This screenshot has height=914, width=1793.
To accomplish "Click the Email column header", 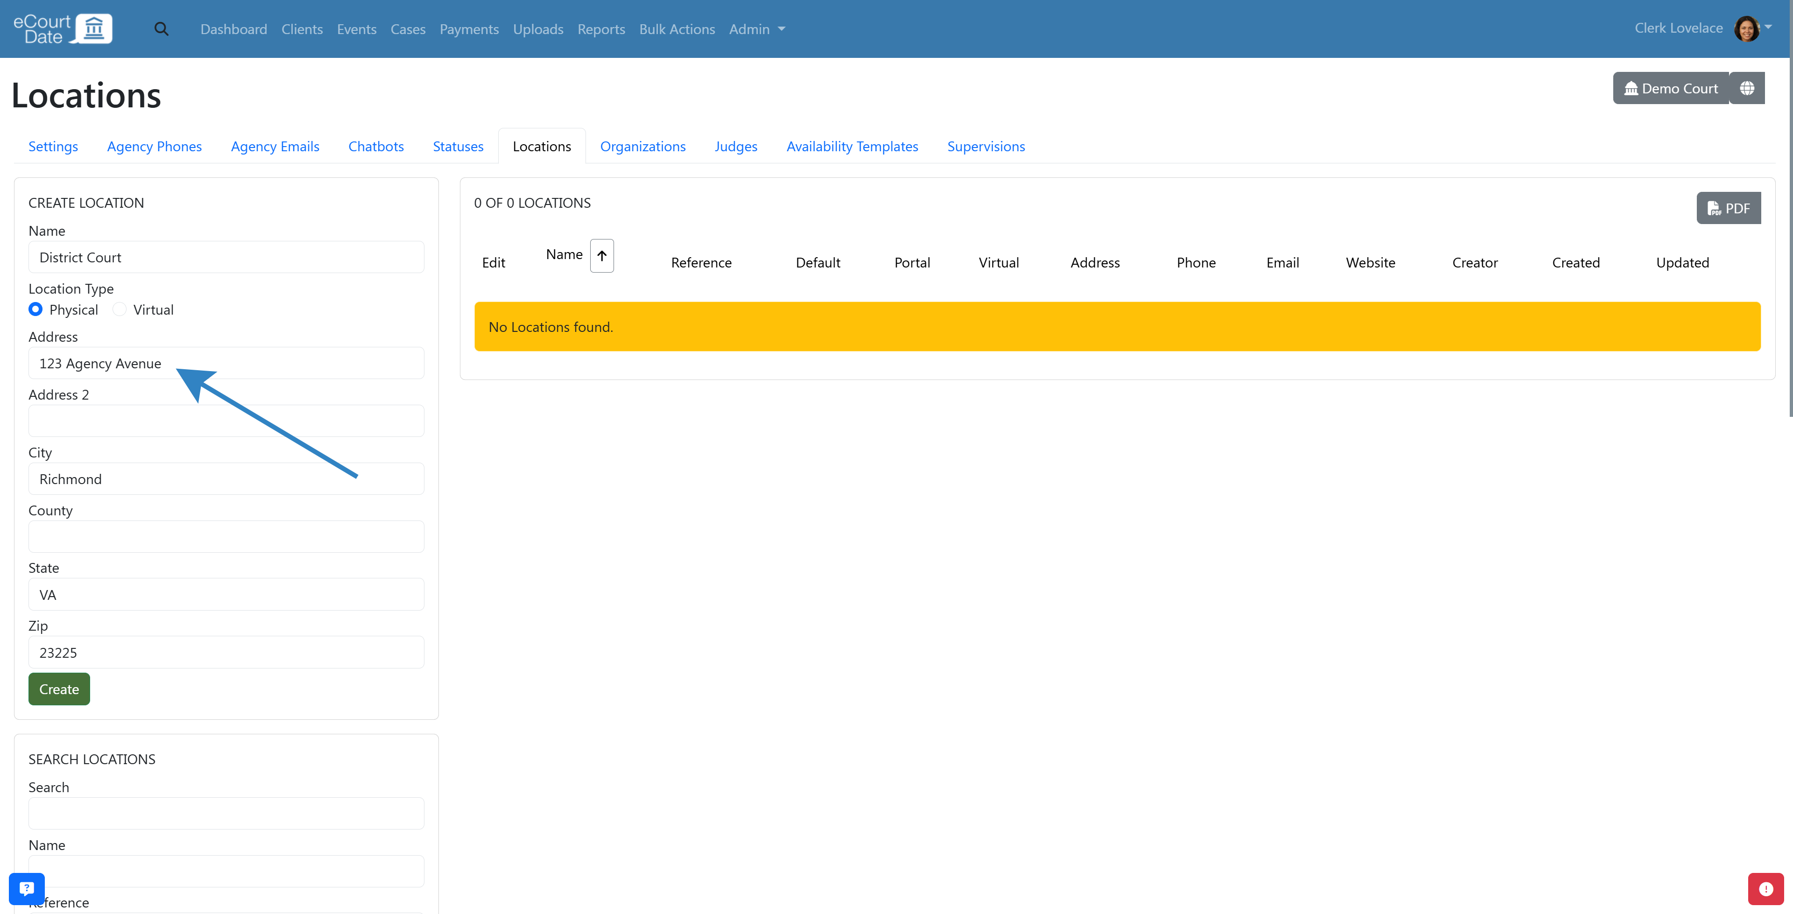I will 1282,262.
